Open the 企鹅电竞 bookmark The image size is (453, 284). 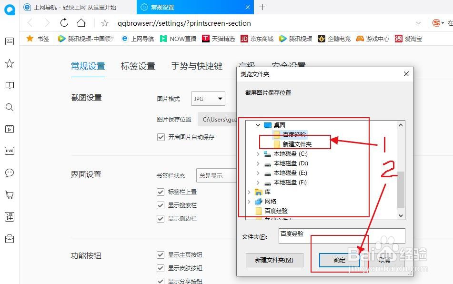pos(334,39)
